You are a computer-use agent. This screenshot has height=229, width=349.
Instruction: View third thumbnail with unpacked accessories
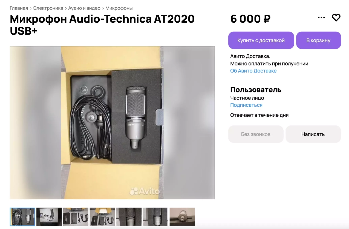(76, 217)
